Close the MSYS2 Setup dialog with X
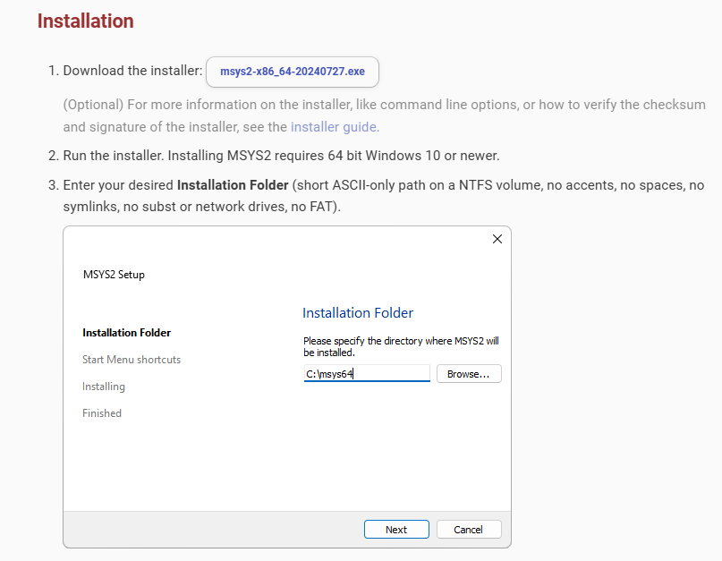722x561 pixels. (x=497, y=239)
